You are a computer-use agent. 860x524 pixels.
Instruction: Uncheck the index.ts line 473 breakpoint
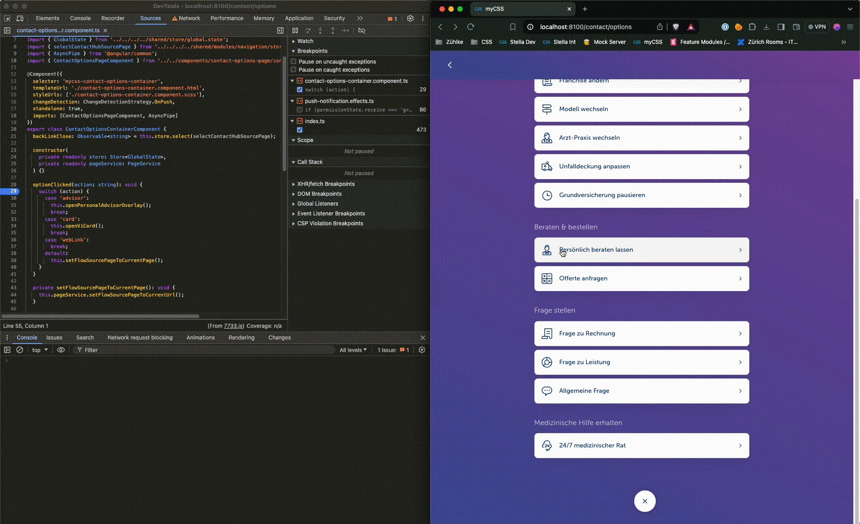point(300,130)
